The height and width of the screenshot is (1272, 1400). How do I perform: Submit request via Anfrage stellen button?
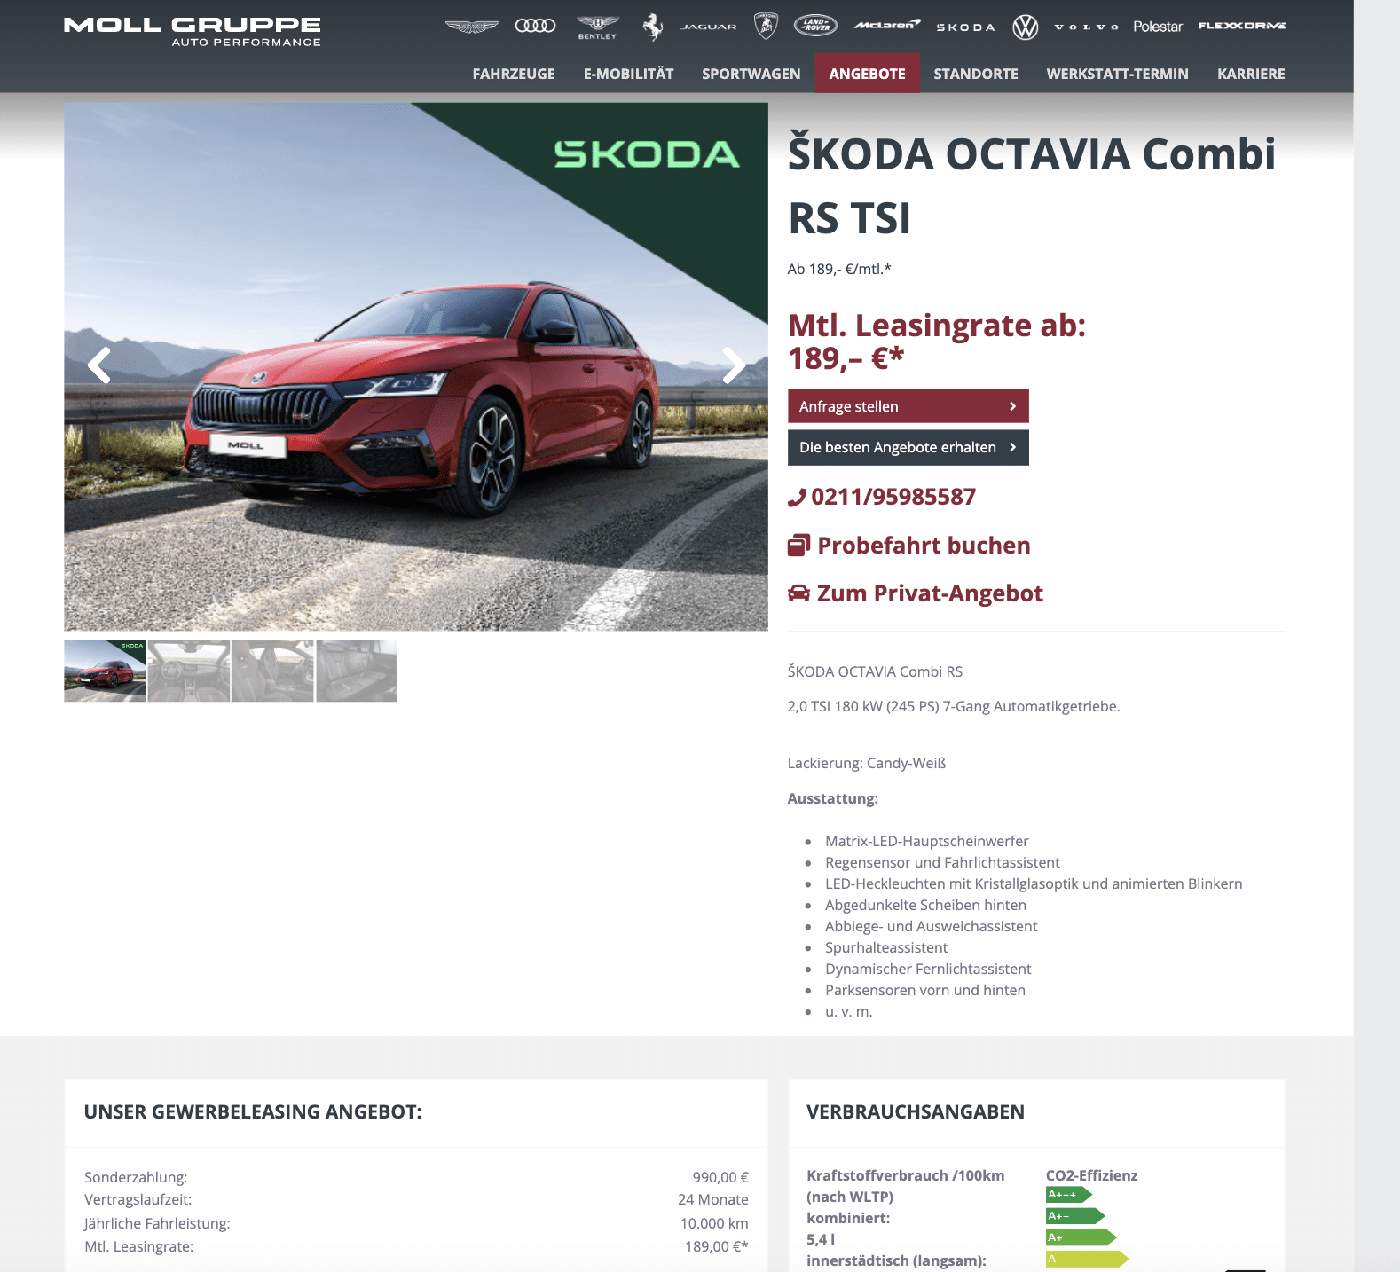(x=908, y=406)
